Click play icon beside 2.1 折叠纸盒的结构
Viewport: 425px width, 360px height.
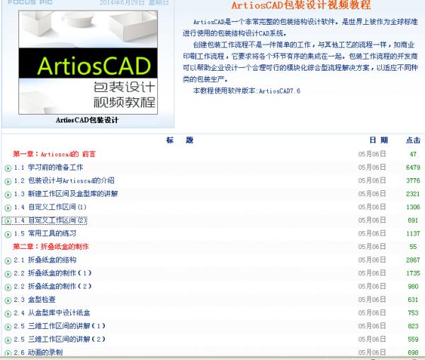(8, 261)
